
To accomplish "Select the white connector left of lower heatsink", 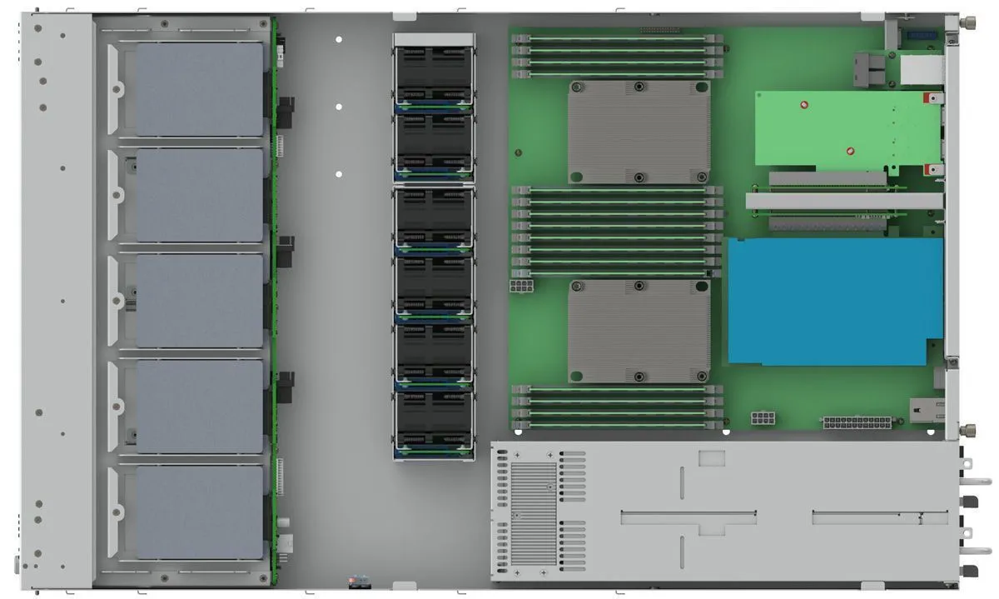I will pyautogui.click(x=521, y=286).
